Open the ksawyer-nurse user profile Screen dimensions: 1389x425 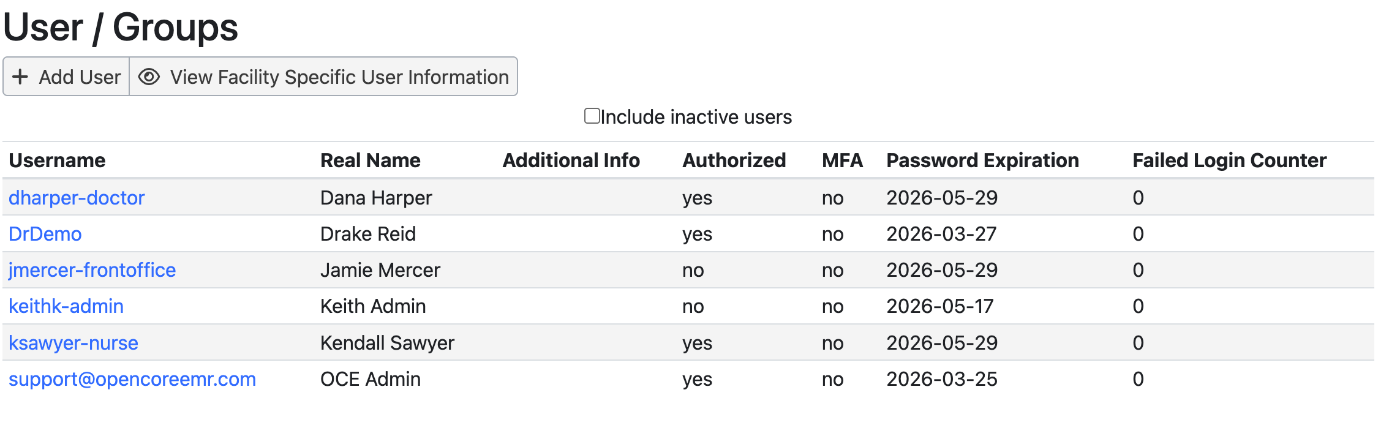(73, 343)
